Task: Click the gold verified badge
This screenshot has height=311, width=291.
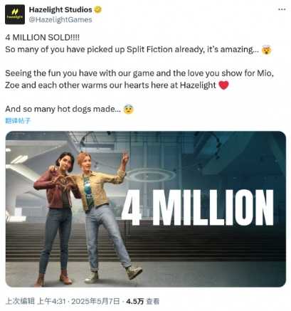Action: tap(97, 10)
